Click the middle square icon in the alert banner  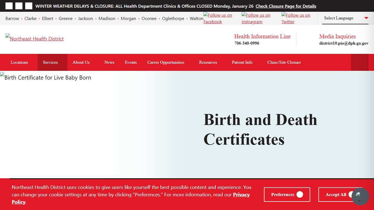coord(19,6)
